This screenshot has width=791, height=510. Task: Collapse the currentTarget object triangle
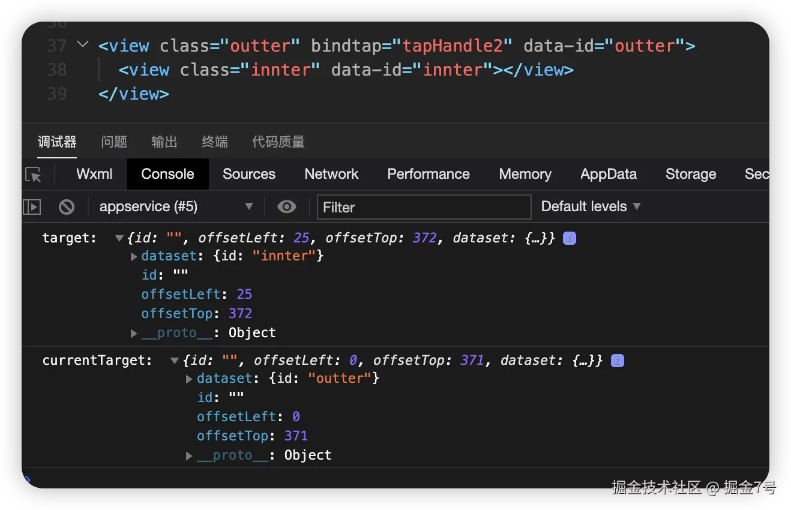[x=175, y=361]
